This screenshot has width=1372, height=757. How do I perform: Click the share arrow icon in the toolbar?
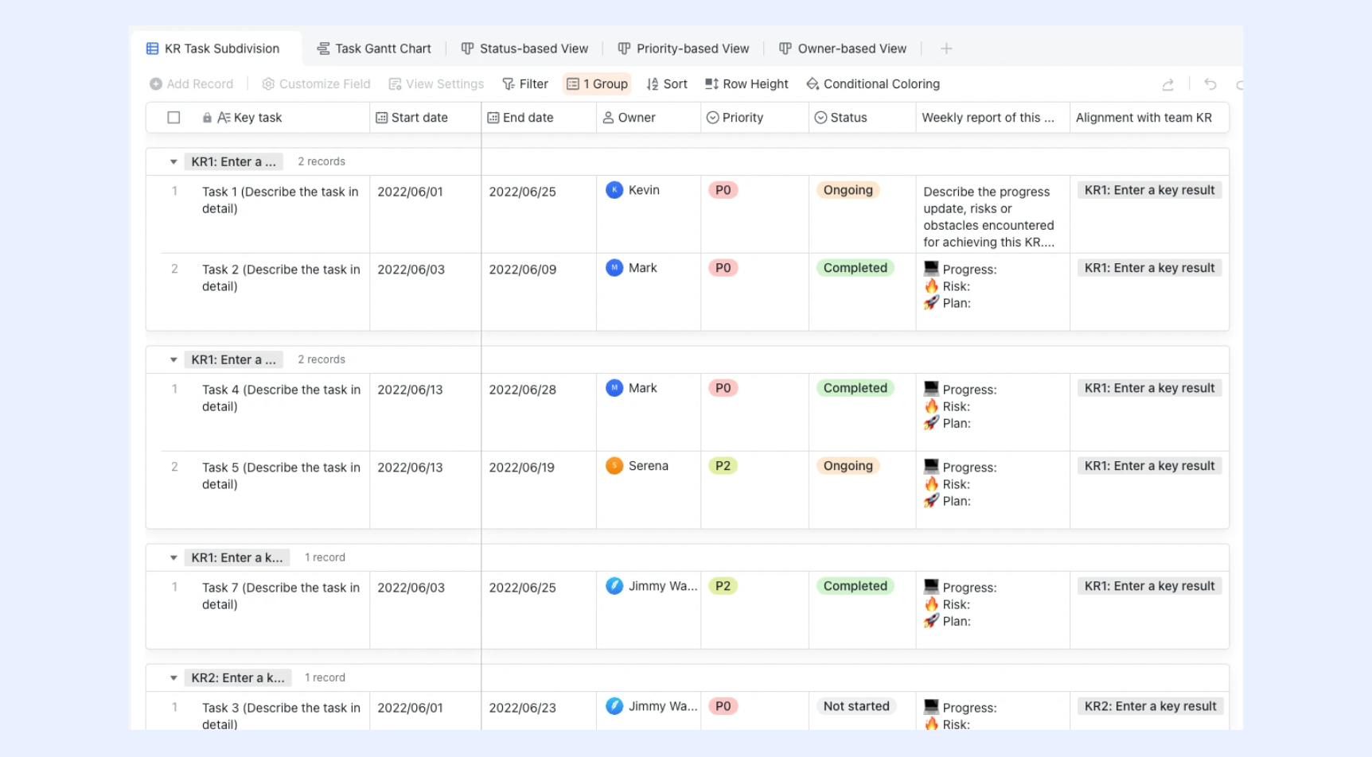tap(1167, 84)
